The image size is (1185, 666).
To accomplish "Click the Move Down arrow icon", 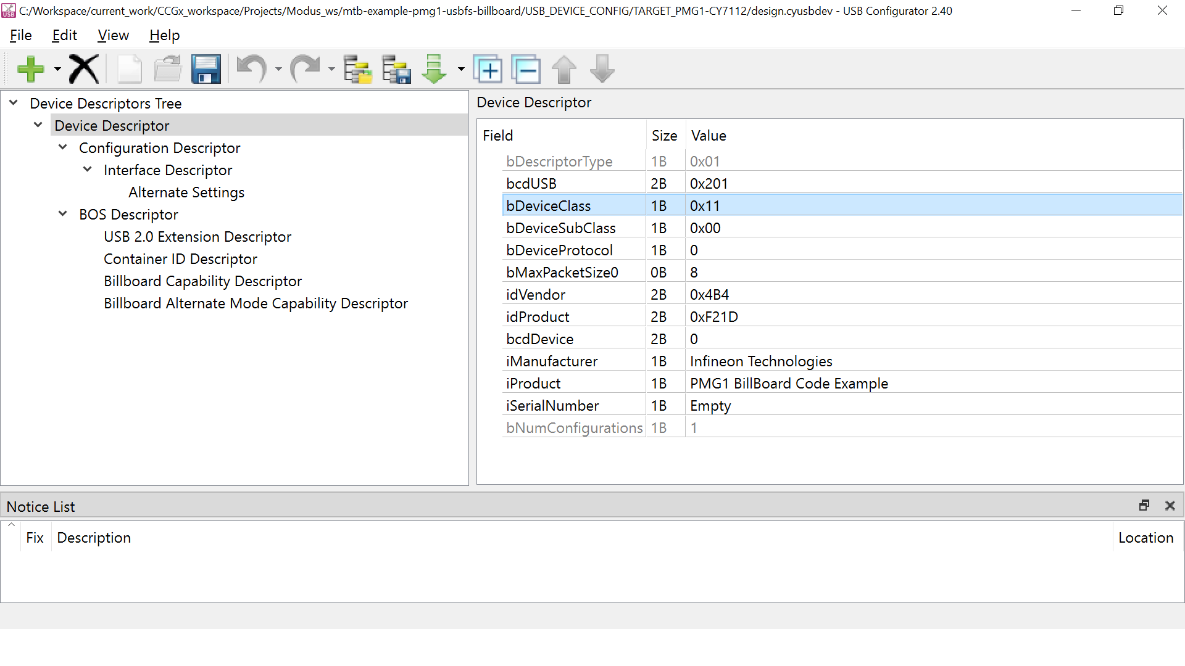I will click(602, 69).
